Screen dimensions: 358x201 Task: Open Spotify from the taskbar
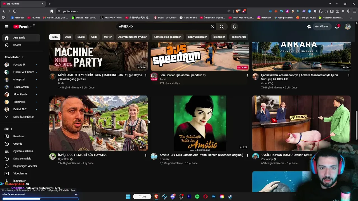[x=197, y=197]
